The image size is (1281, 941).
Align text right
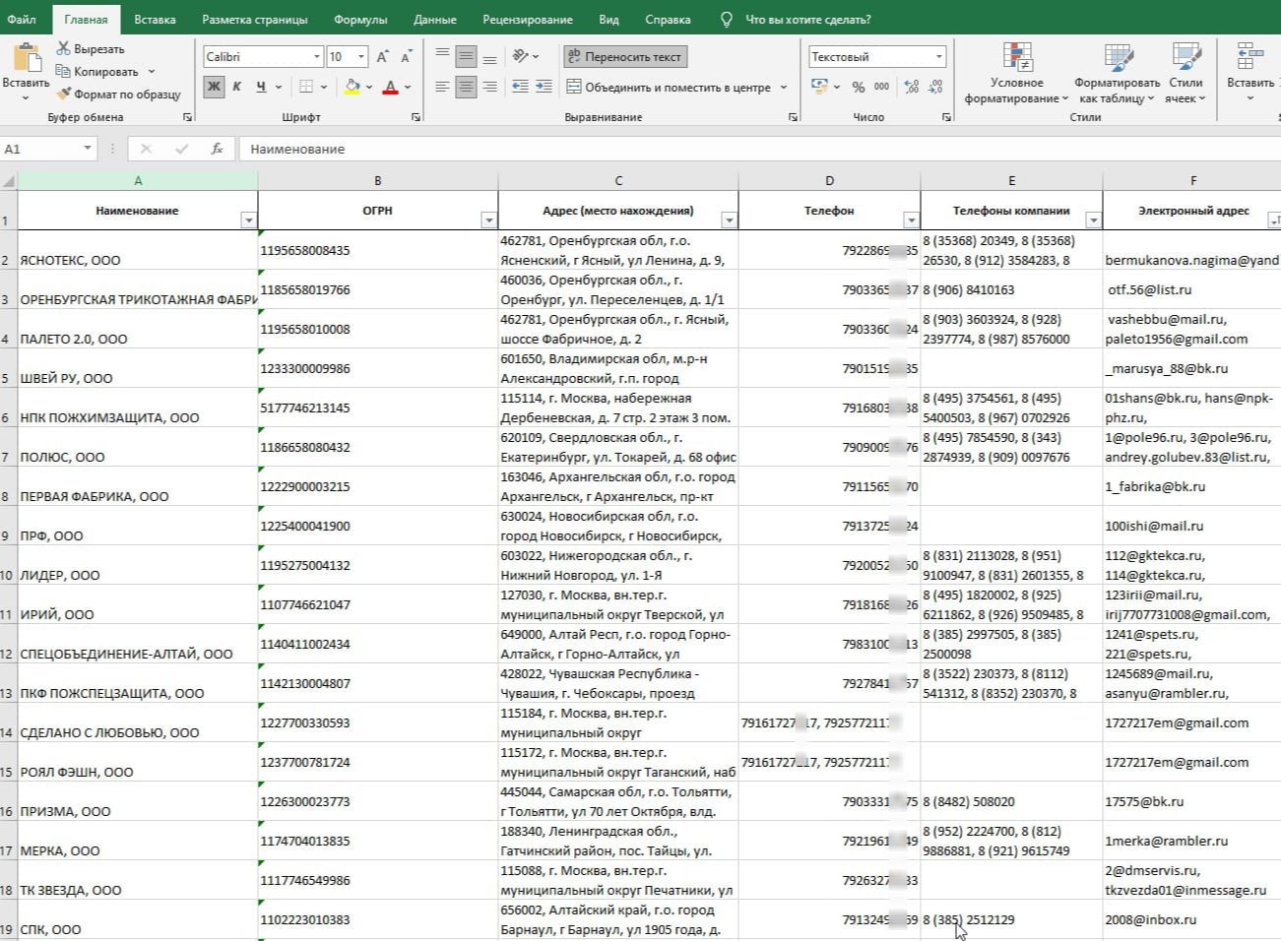click(489, 87)
